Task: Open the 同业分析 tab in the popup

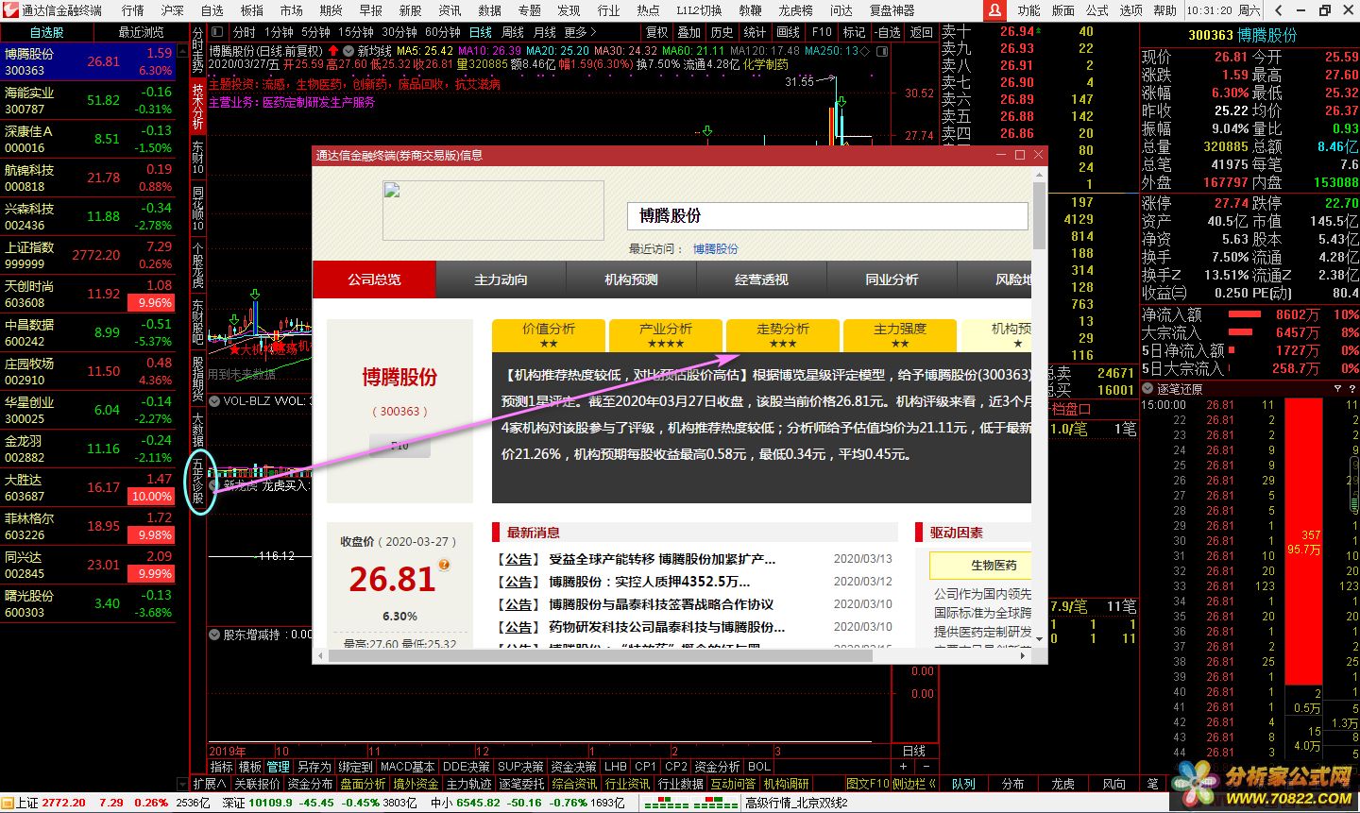Action: click(x=892, y=279)
